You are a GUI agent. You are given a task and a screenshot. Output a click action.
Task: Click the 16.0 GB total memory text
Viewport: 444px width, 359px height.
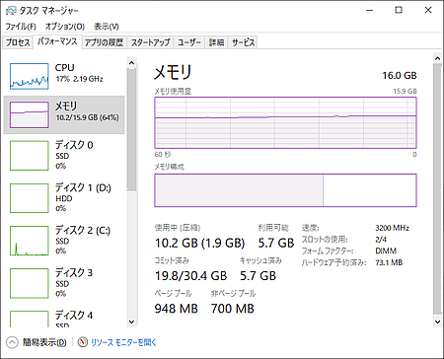pyautogui.click(x=400, y=76)
